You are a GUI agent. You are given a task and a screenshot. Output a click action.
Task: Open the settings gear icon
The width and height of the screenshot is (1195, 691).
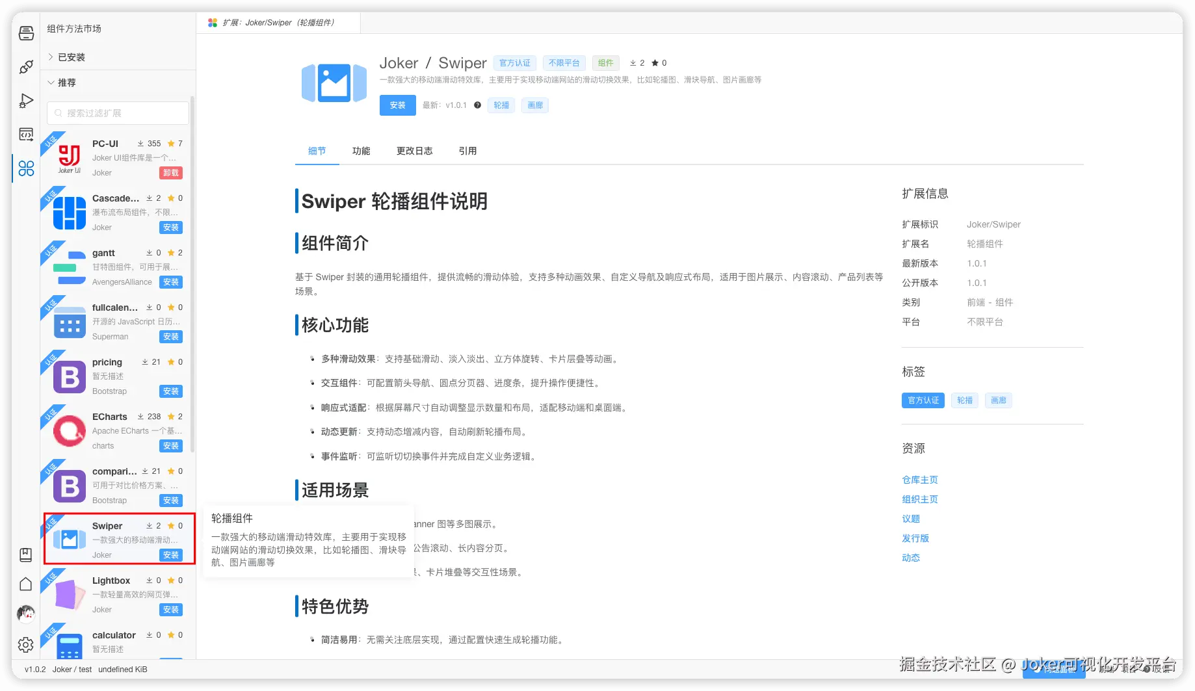coord(26,645)
